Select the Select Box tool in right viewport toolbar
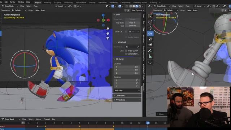 pyautogui.click(x=150, y=16)
